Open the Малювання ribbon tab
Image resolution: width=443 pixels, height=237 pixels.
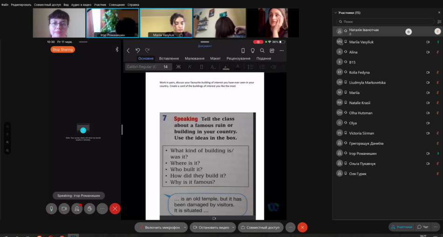194,59
